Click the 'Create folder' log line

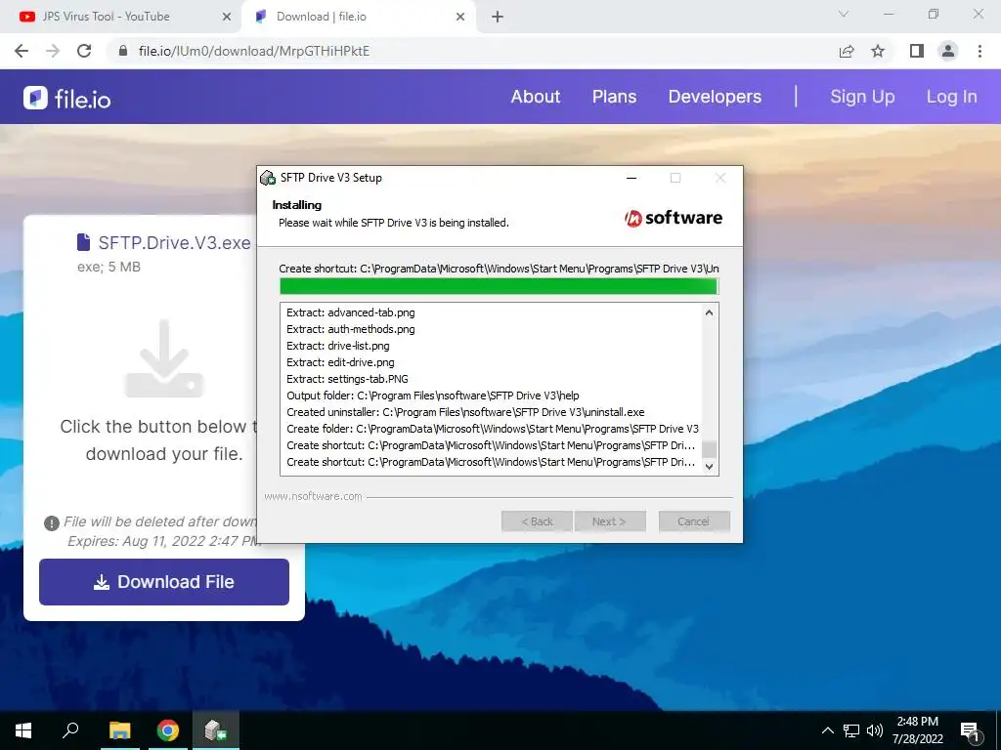pos(493,429)
